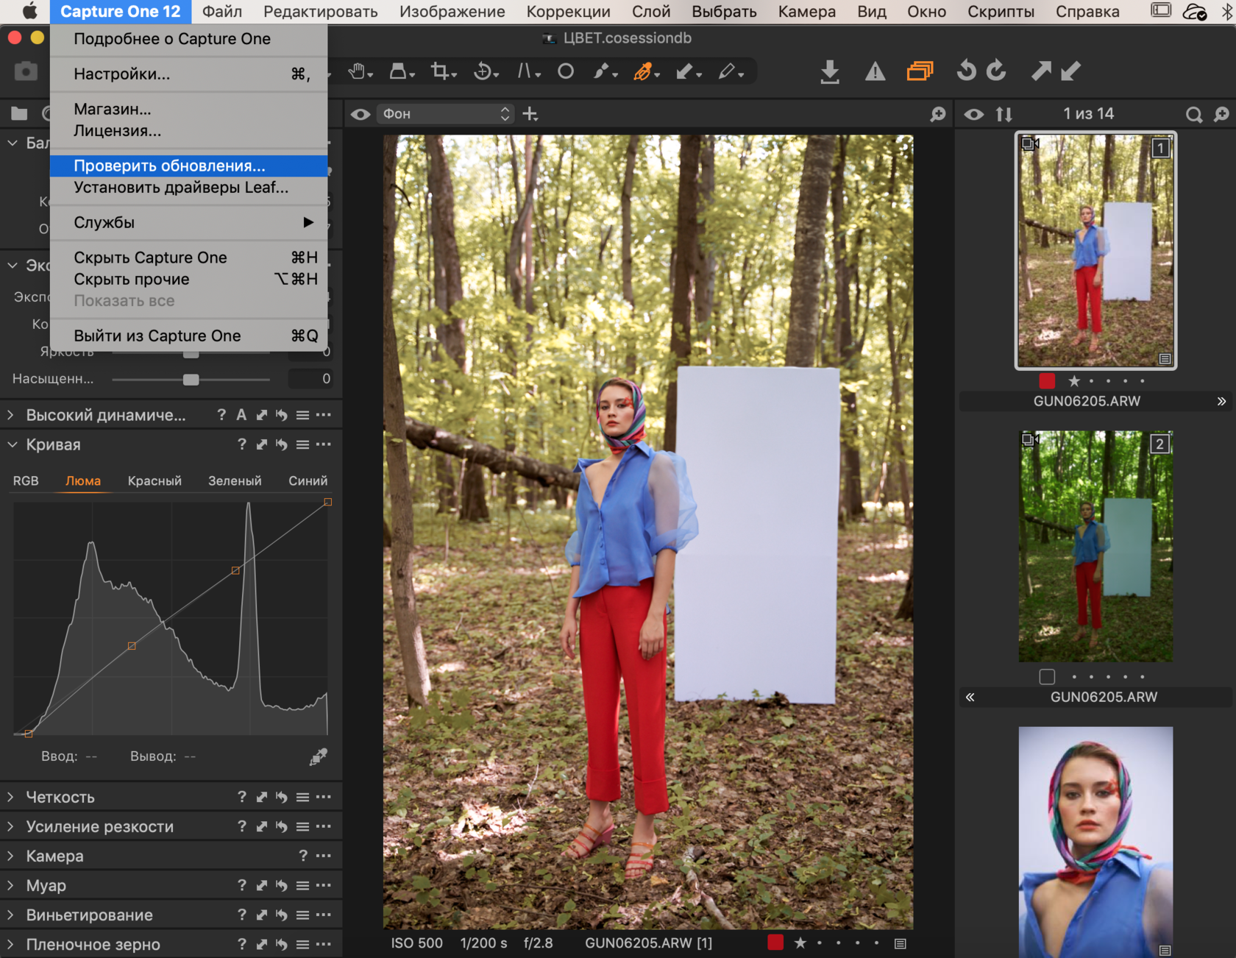Open the Фон layer dropdown

445,114
